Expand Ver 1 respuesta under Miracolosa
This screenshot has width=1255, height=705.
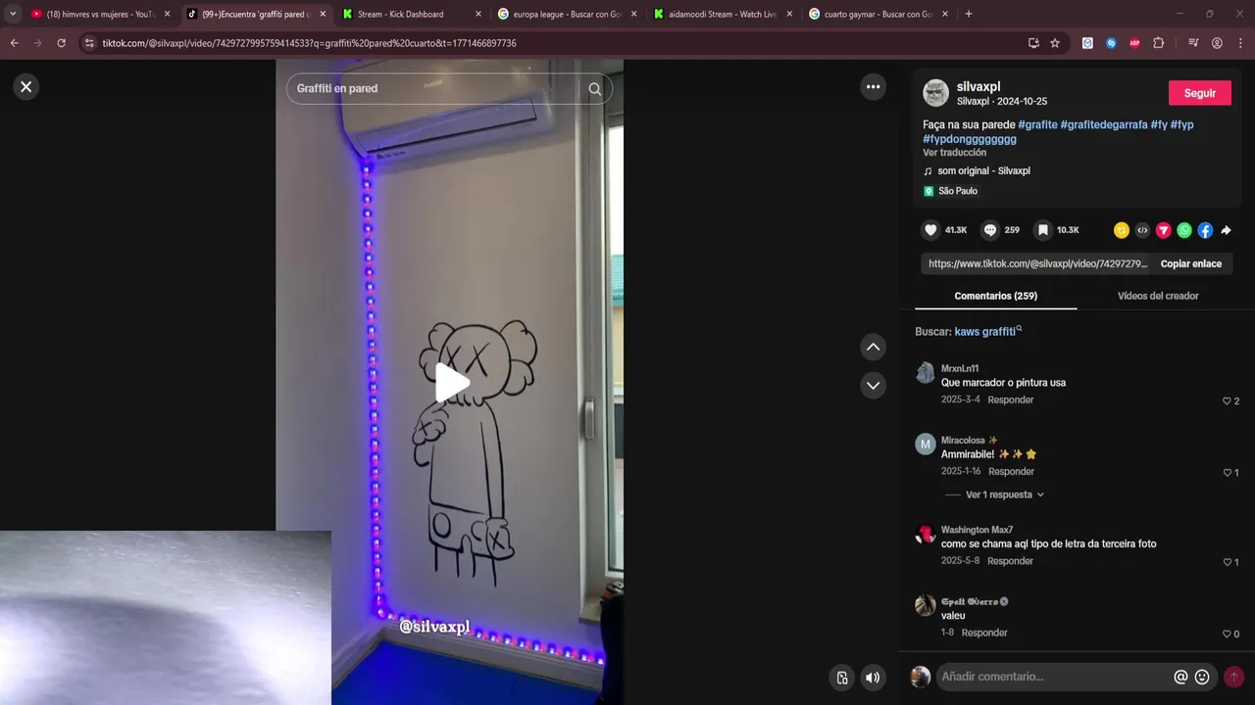(x=1004, y=495)
